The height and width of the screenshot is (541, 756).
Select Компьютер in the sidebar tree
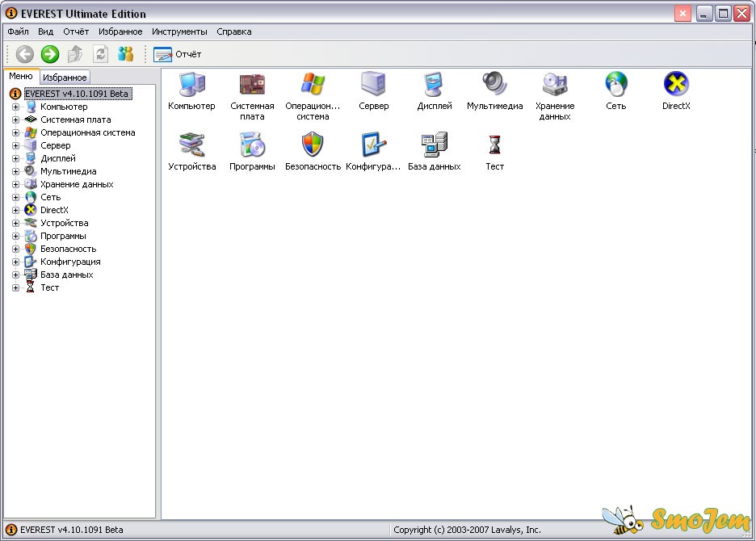tap(64, 107)
